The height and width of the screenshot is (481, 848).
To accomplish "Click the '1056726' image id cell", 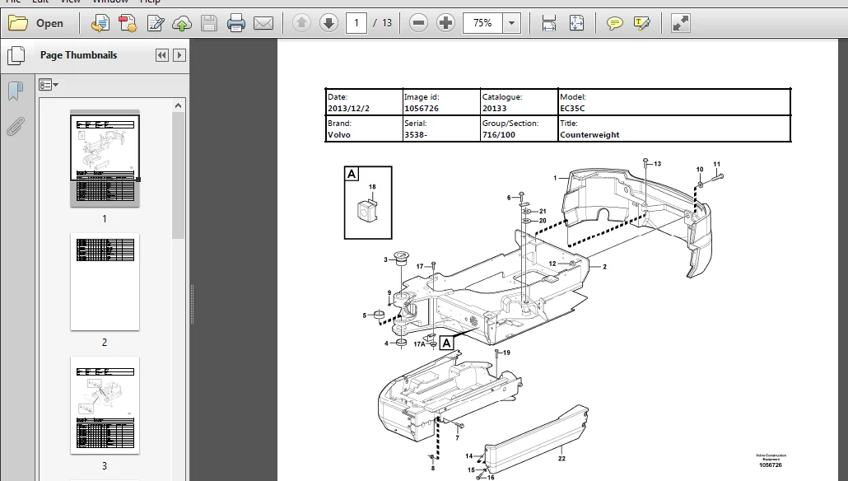I will 441,102.
